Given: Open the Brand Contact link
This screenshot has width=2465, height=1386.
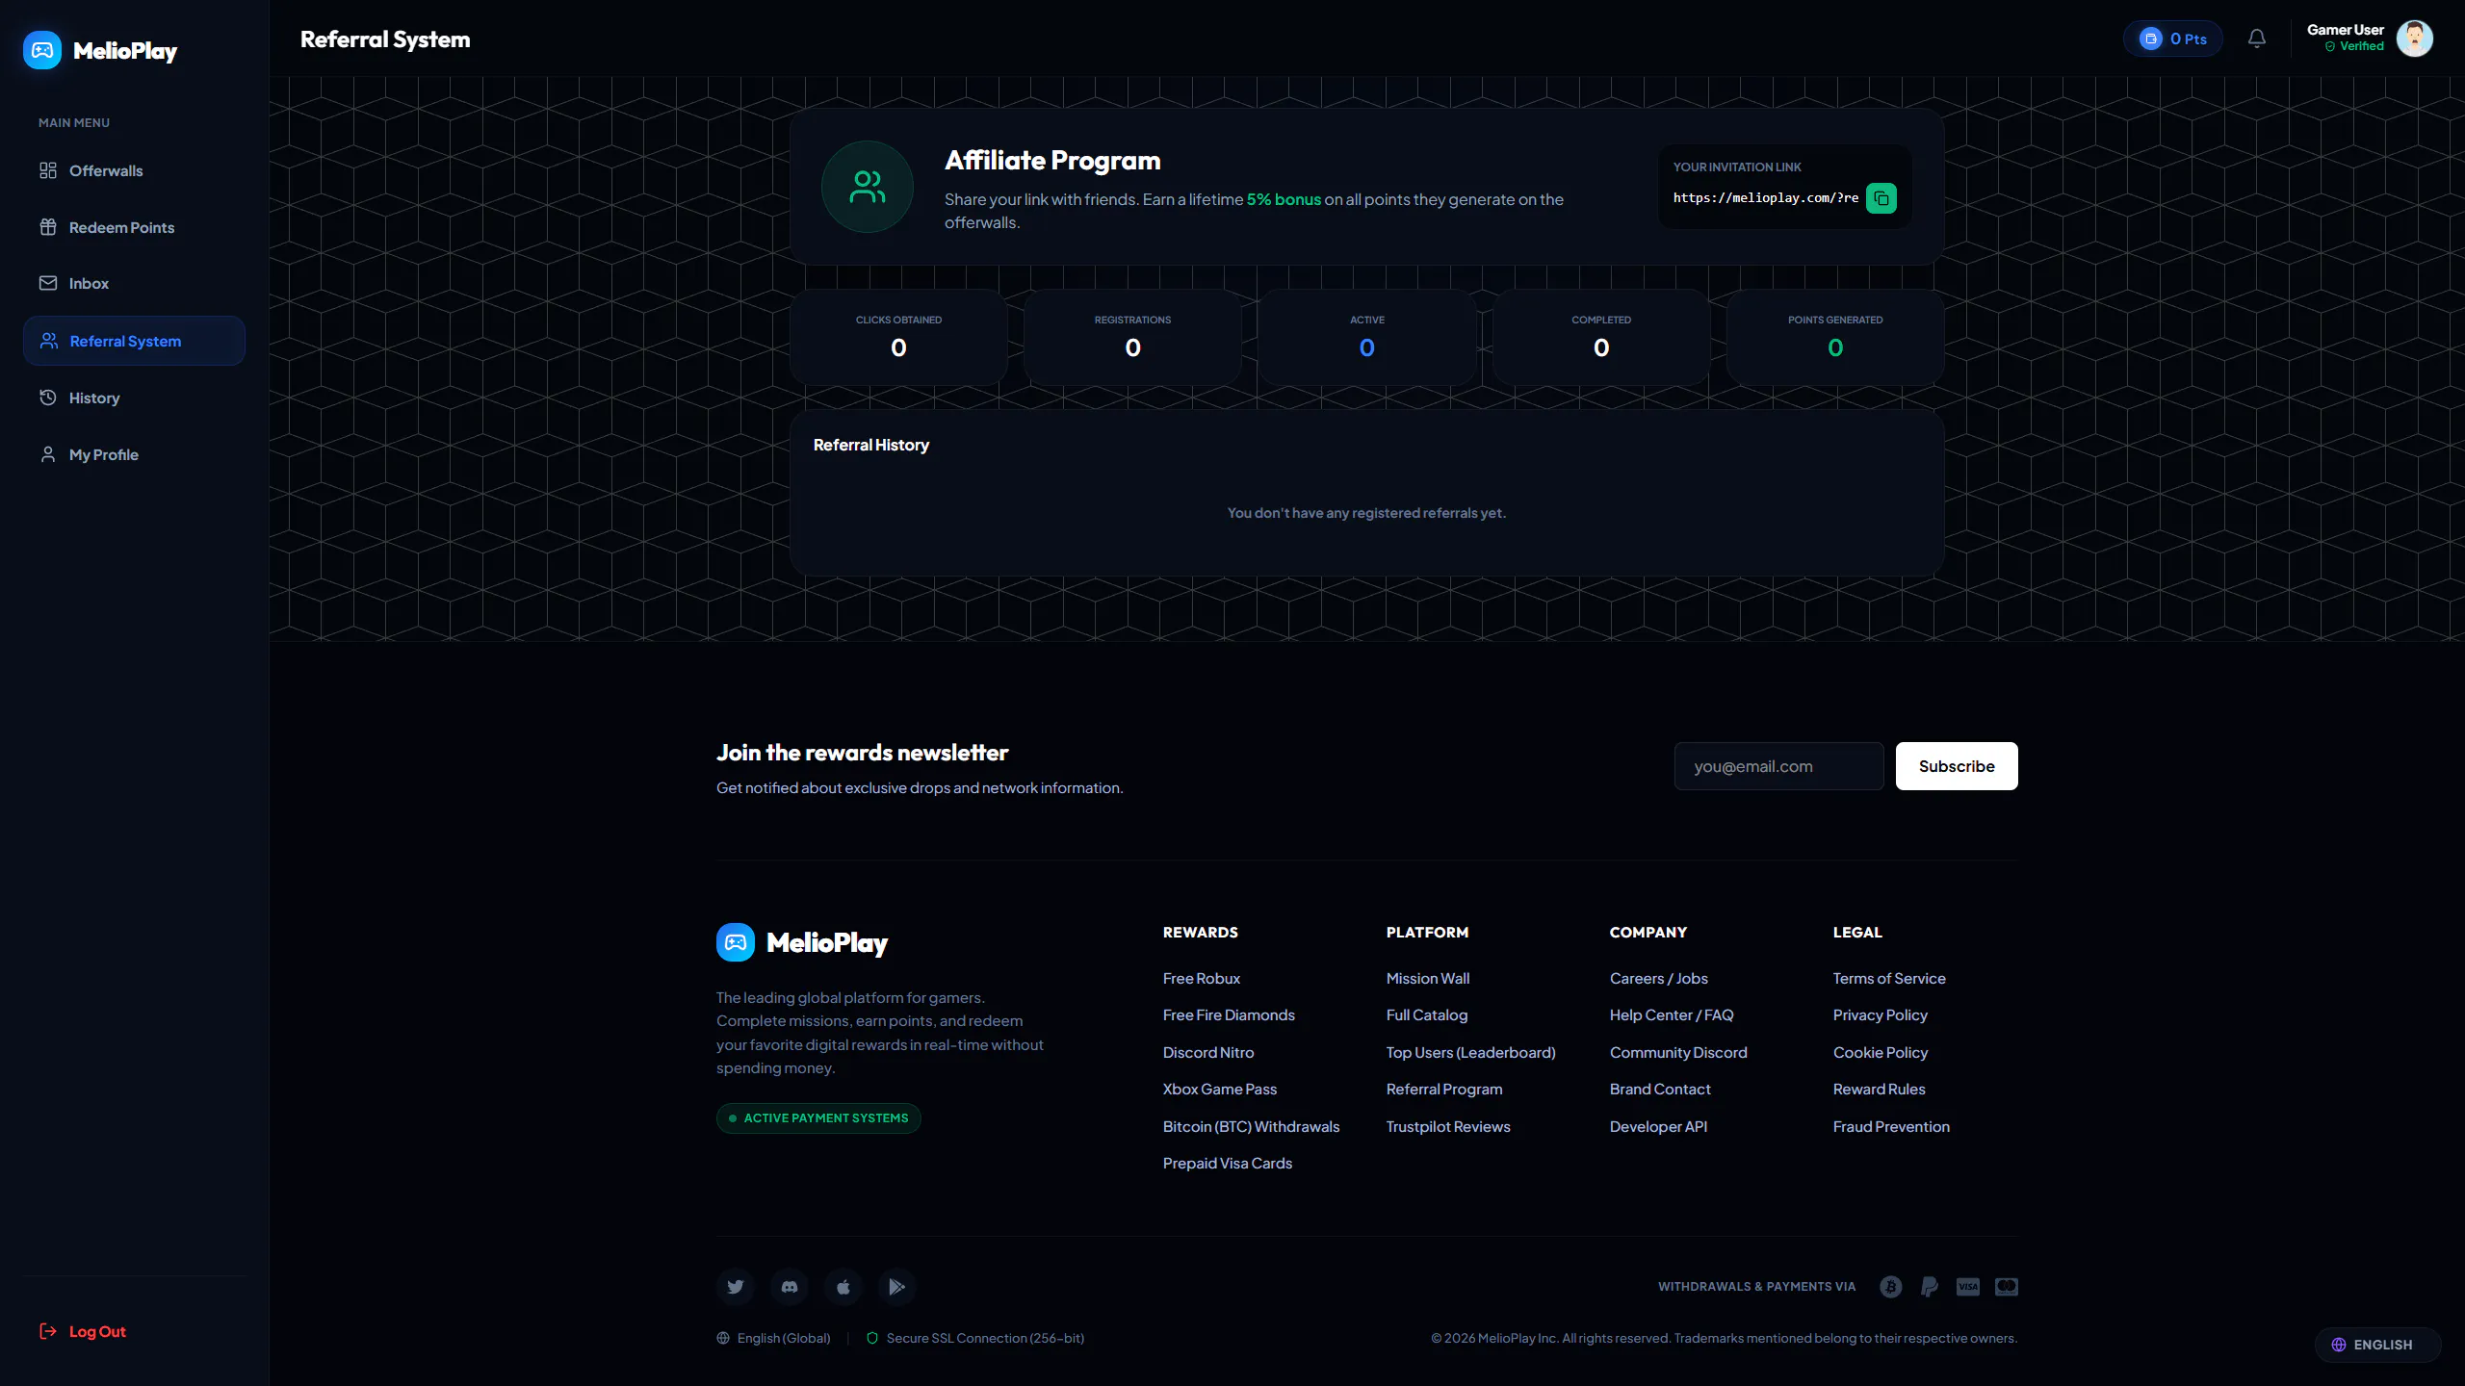Looking at the screenshot, I should click(x=1660, y=1090).
